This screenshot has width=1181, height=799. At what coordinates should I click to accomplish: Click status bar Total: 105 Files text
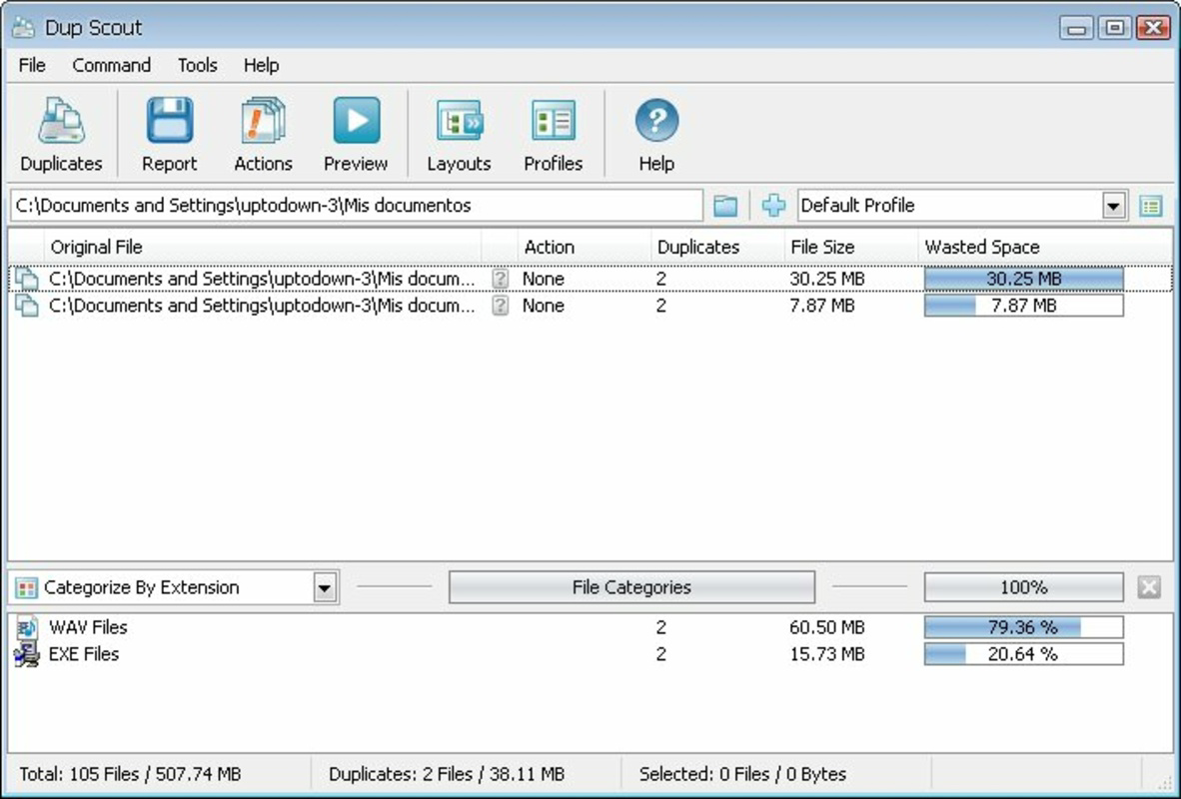click(130, 774)
